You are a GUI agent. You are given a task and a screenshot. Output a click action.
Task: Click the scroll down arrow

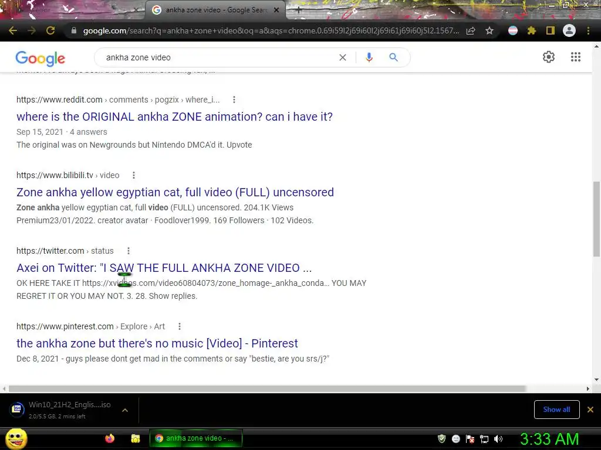596,380
